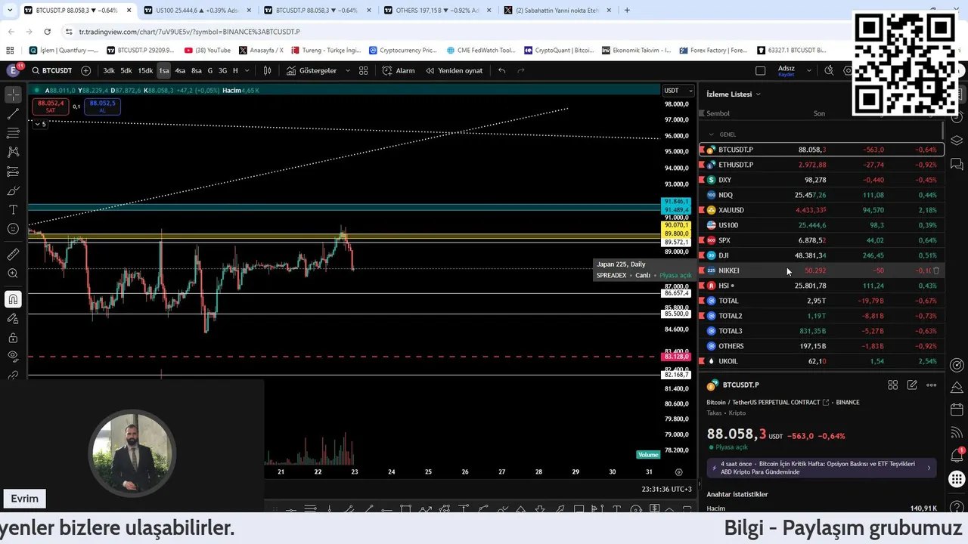968x544 pixels.
Task: Toggle magnet mode snapping
Action: (13, 299)
